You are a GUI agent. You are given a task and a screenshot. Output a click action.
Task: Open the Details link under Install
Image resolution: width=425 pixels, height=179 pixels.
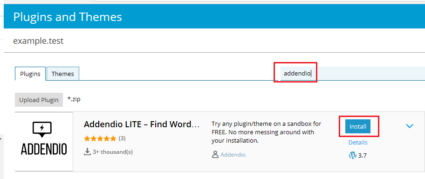click(358, 142)
